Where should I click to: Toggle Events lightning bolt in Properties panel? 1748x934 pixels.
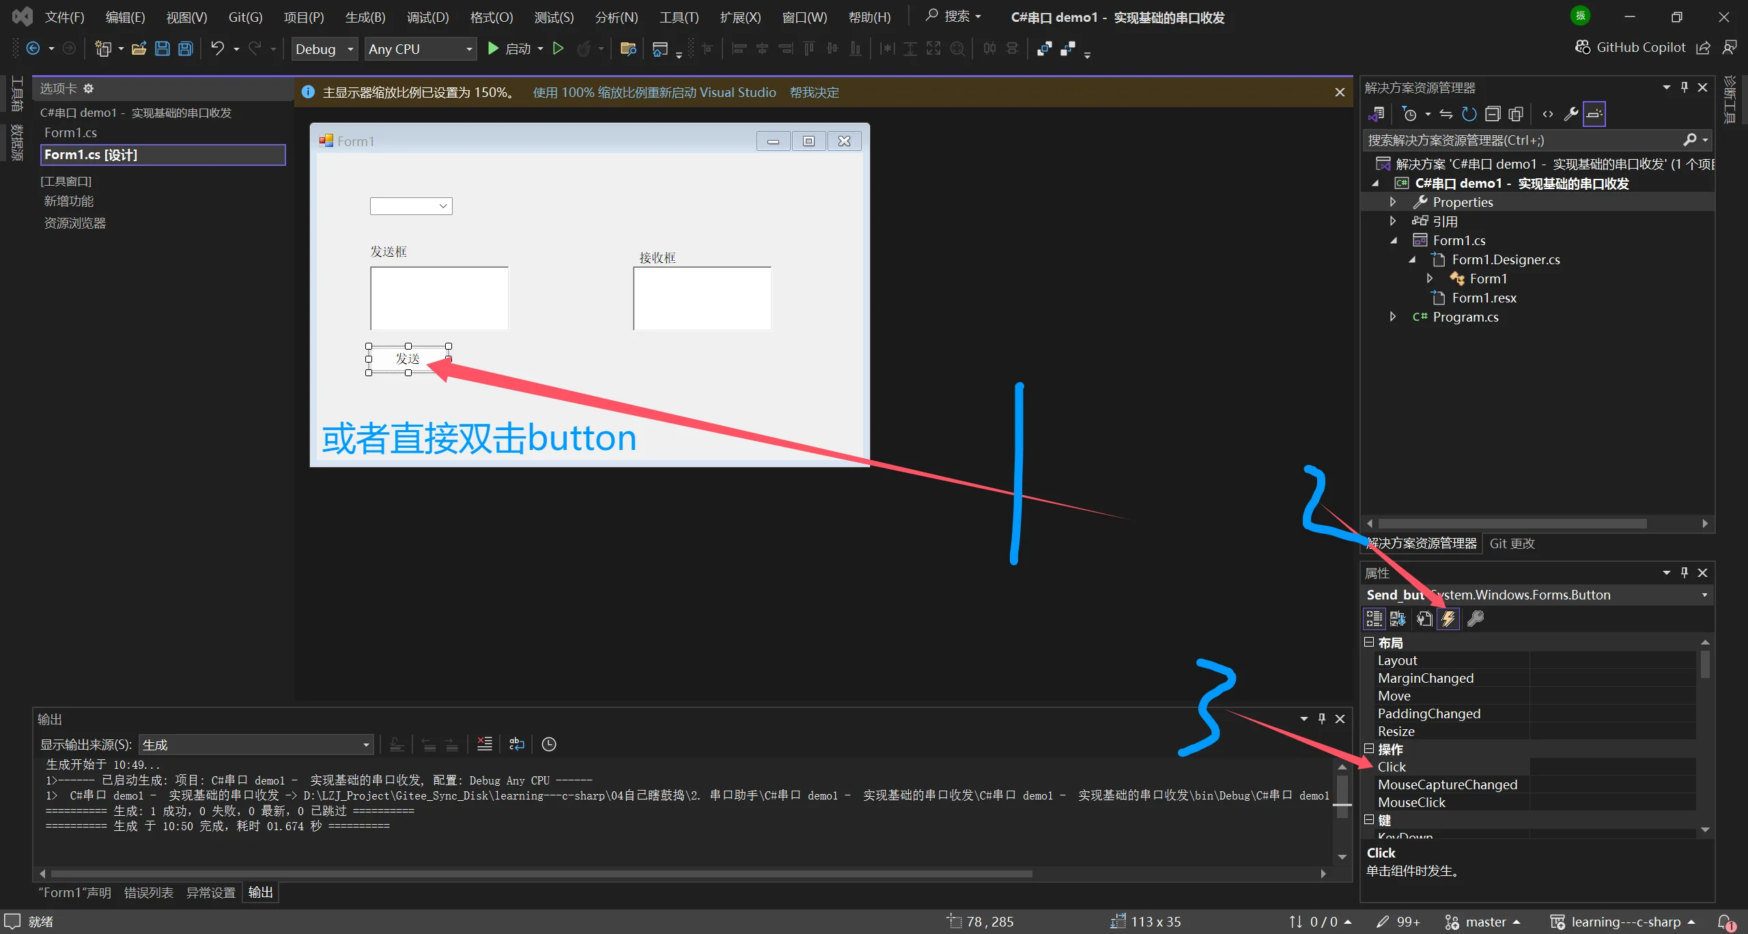click(x=1448, y=619)
